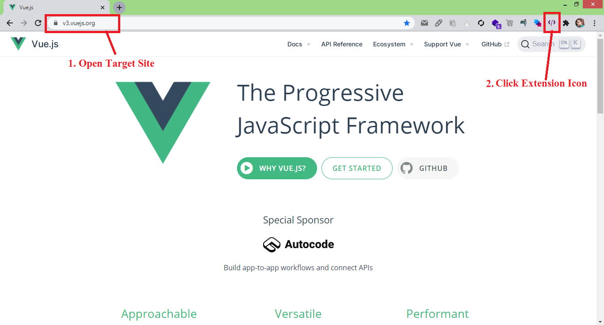The height and width of the screenshot is (325, 604).
Task: Click the grey triangle extension icon
Action: [467, 23]
